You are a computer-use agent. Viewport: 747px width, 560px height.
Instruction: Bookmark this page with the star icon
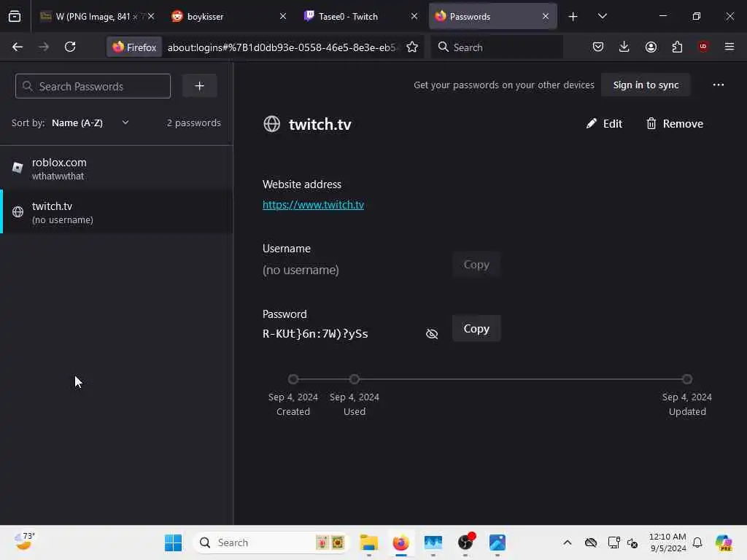point(412,47)
